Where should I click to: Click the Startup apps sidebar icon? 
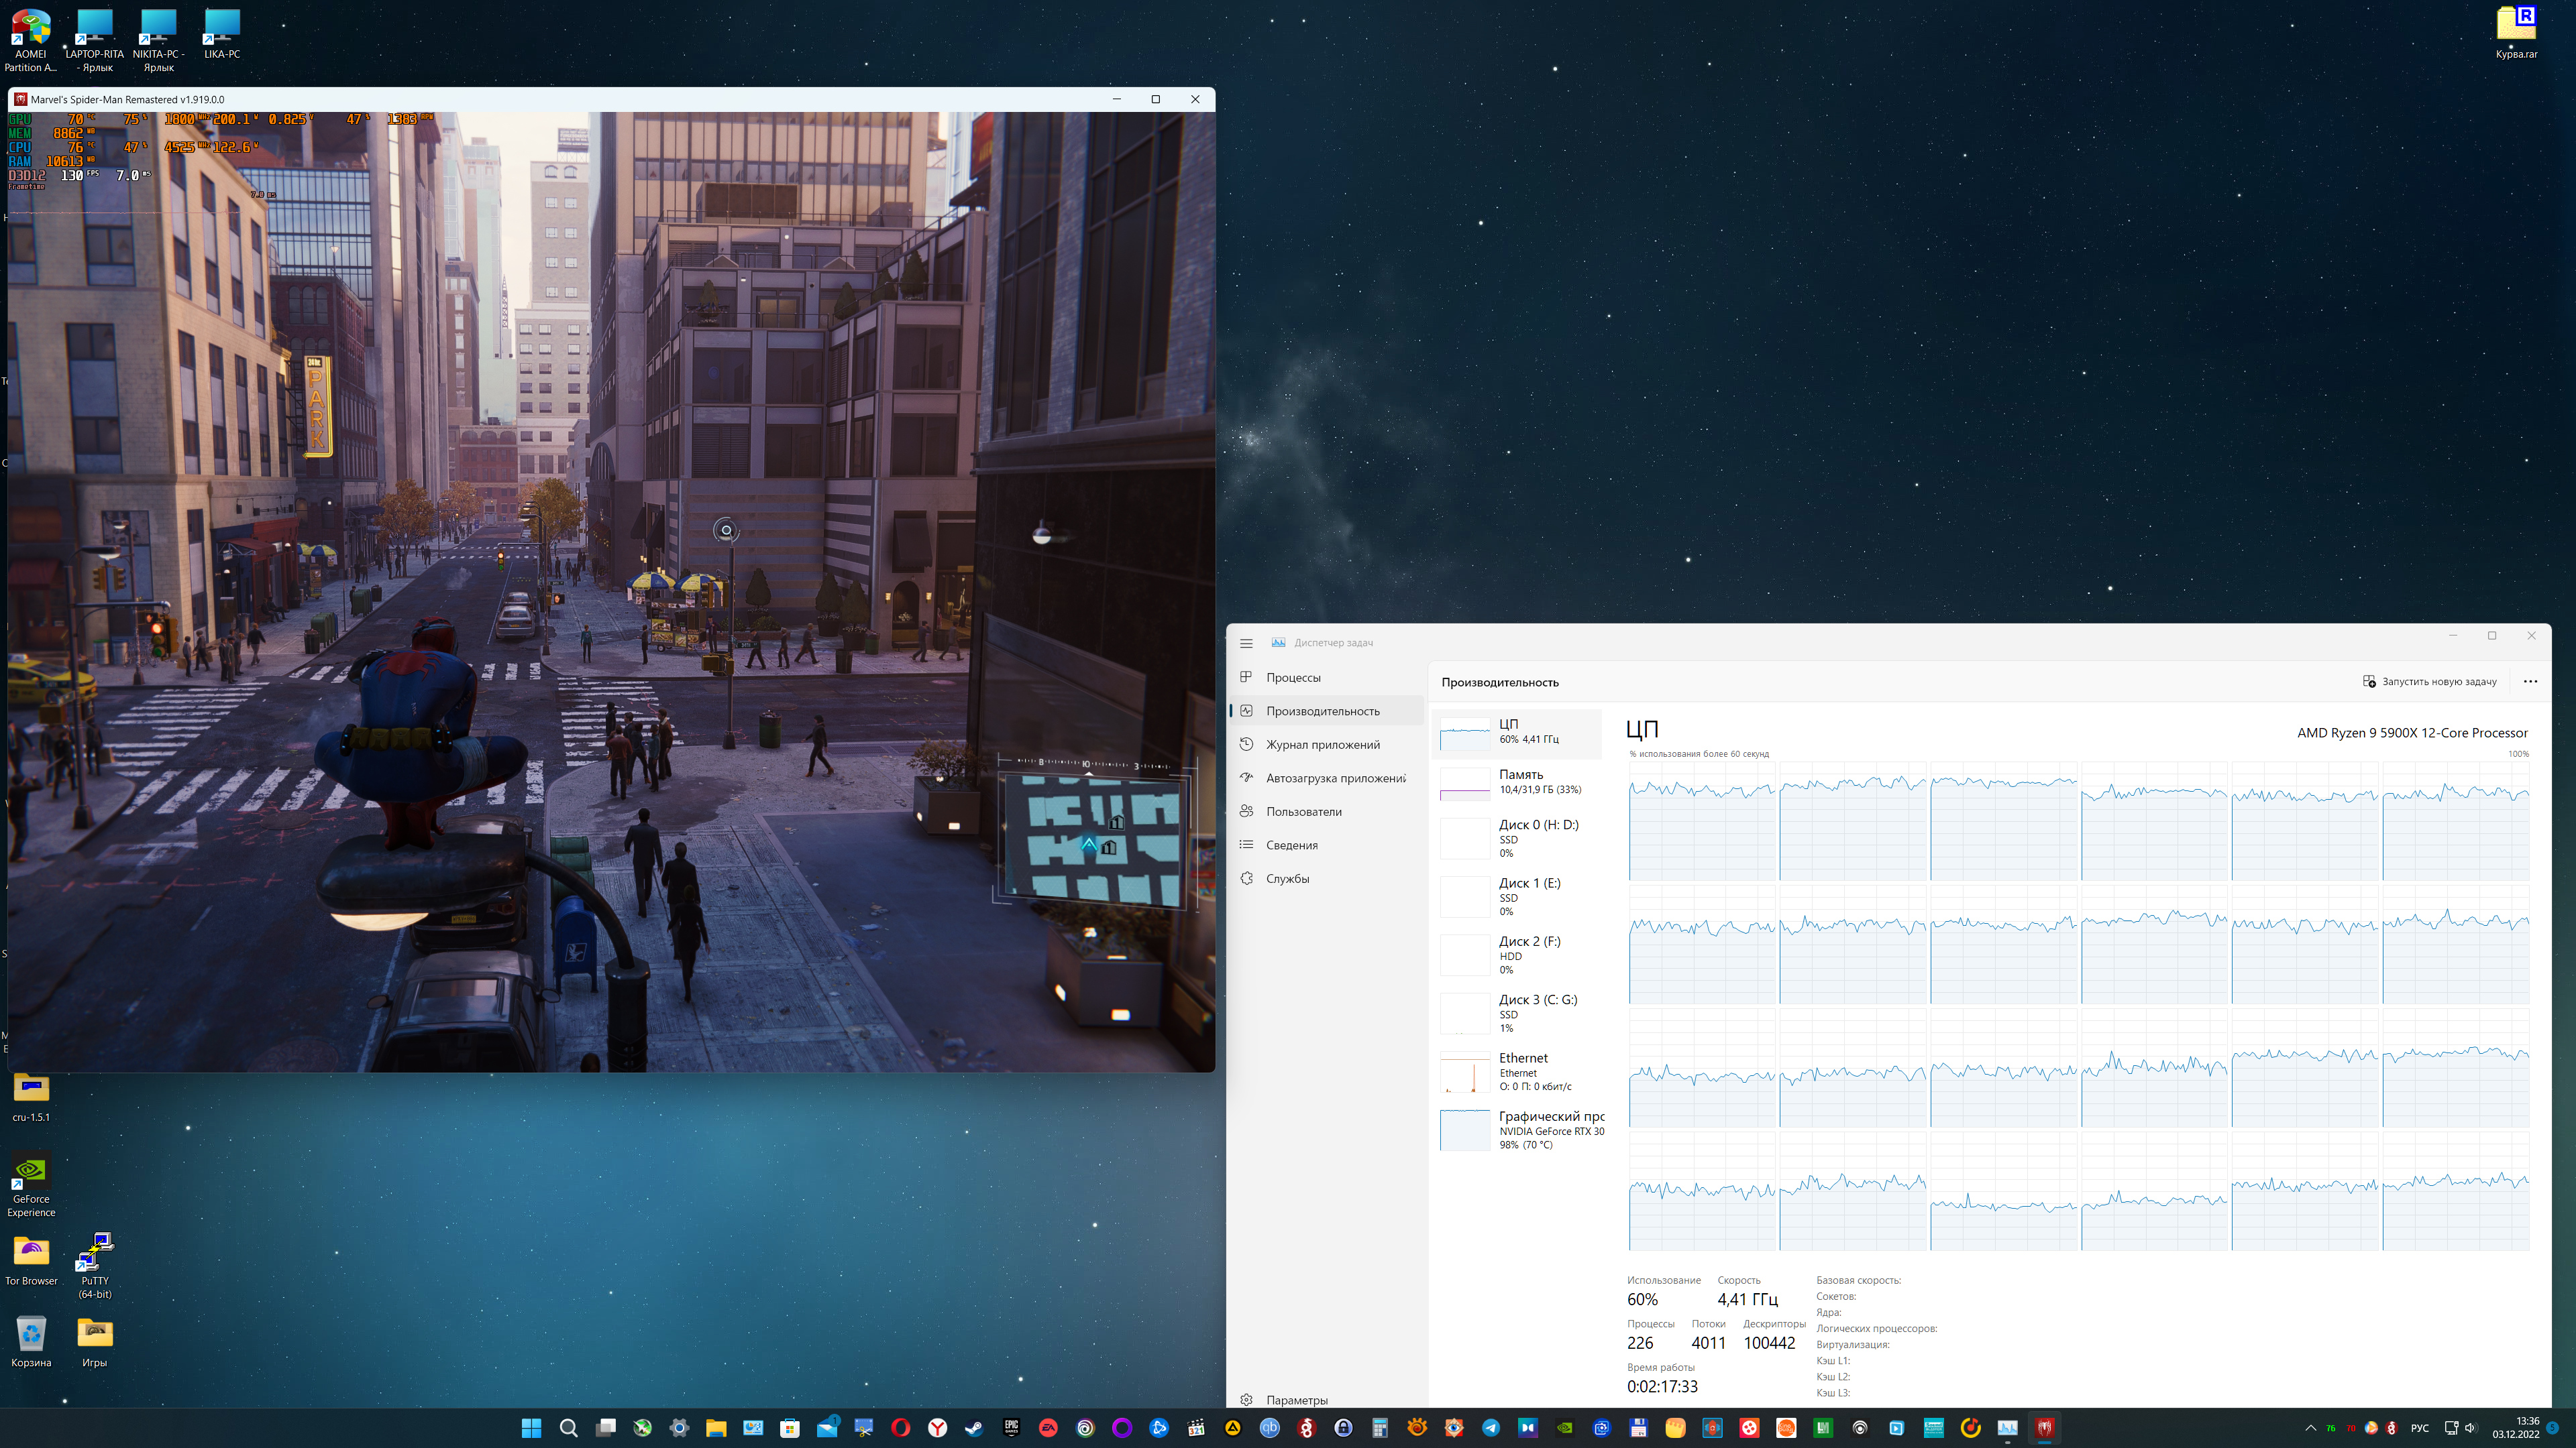1246,778
